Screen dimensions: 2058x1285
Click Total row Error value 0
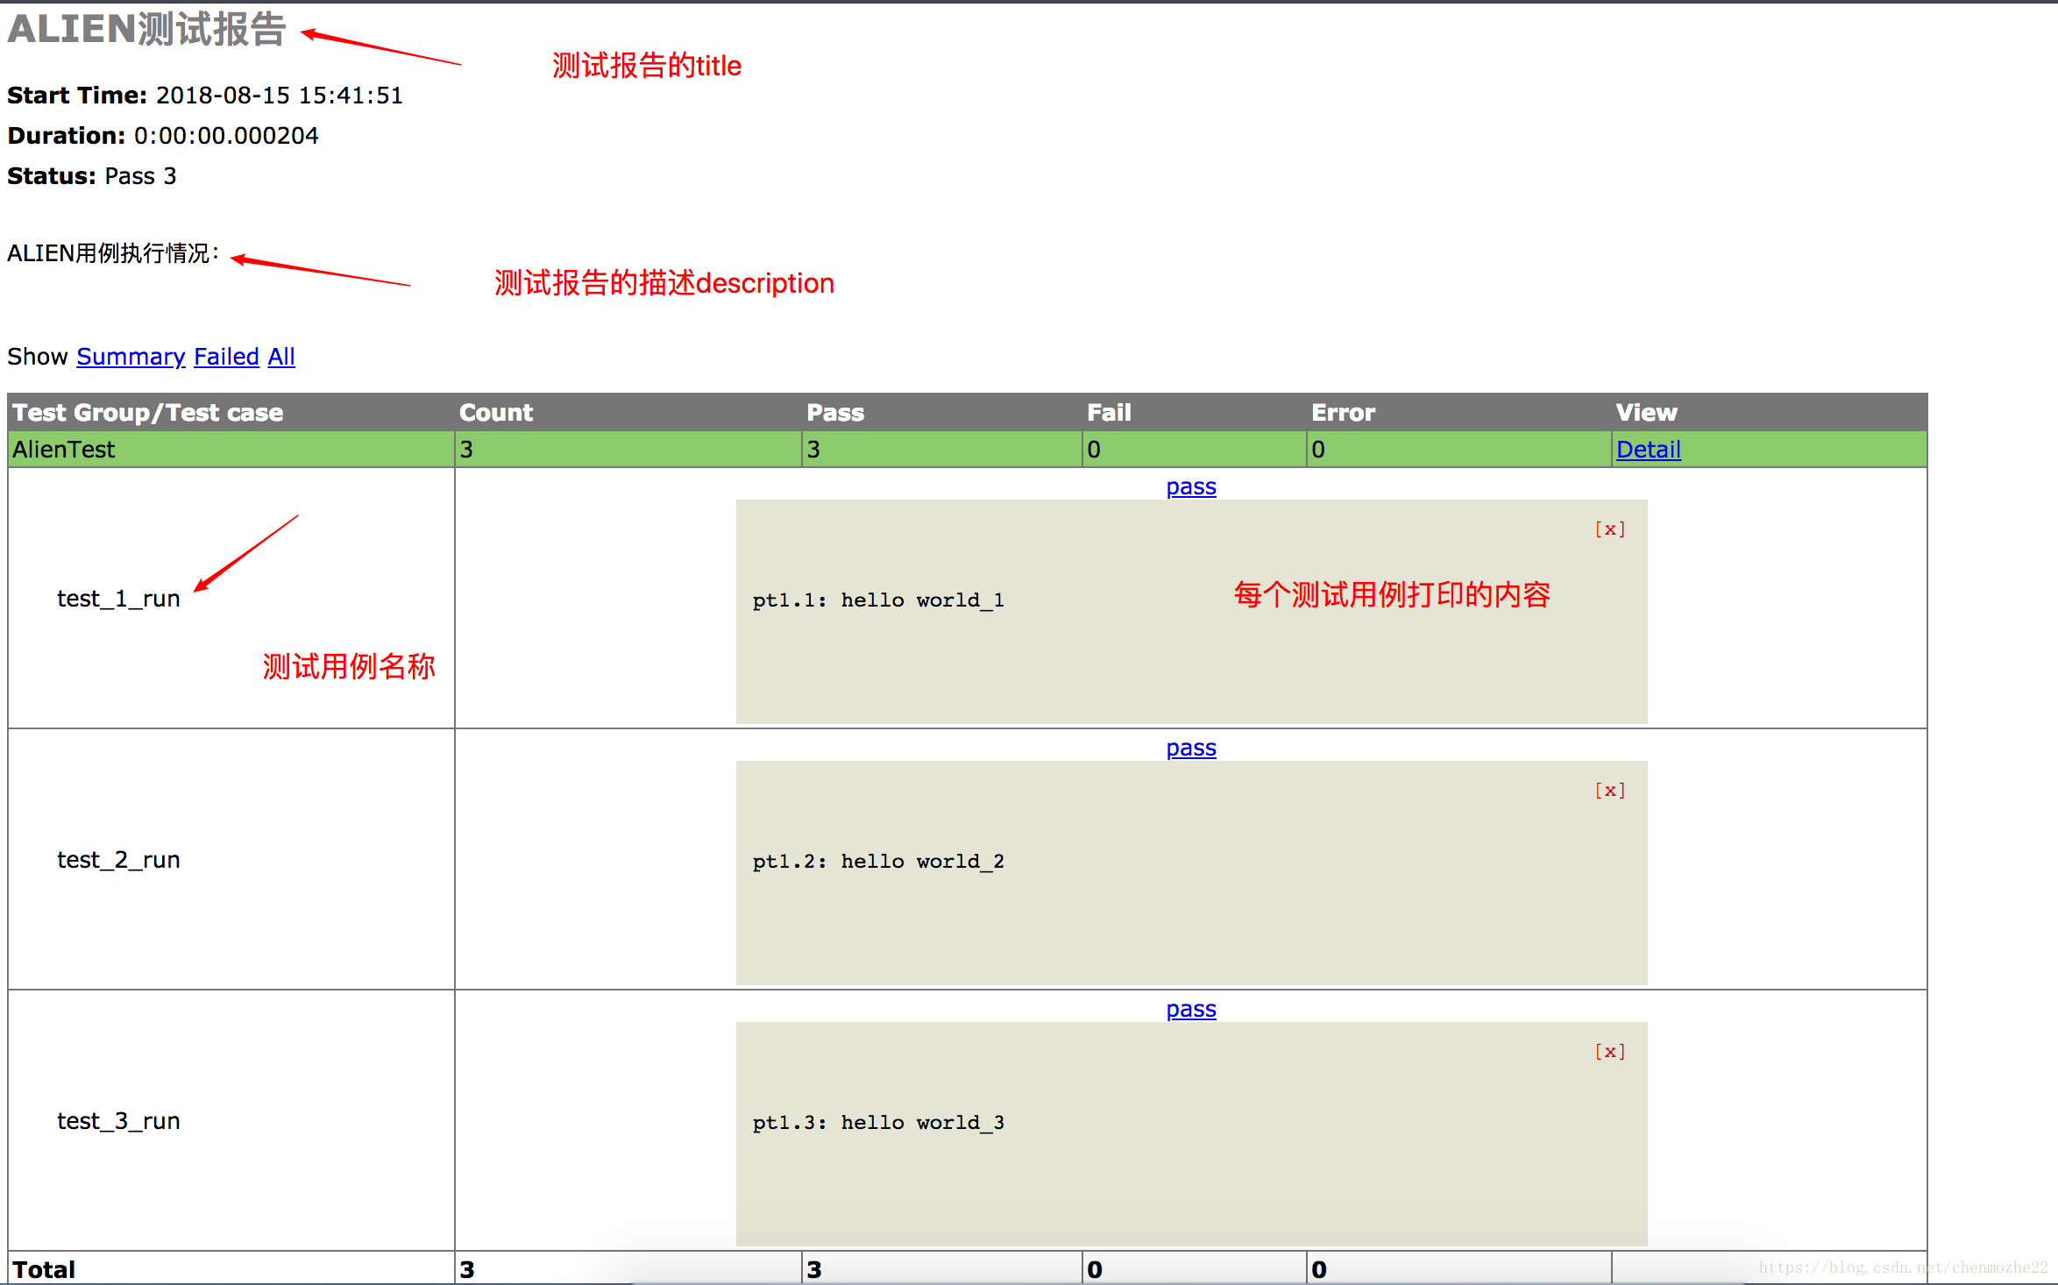[1319, 1269]
